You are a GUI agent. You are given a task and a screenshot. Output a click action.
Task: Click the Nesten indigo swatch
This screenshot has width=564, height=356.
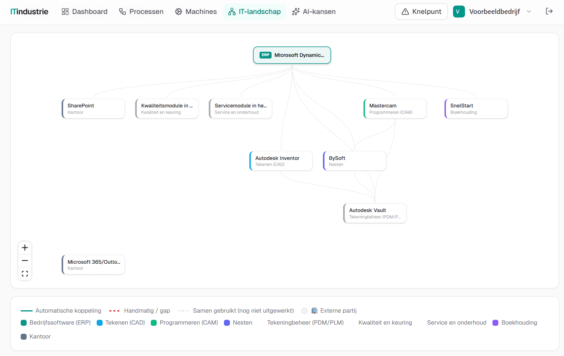(227, 323)
